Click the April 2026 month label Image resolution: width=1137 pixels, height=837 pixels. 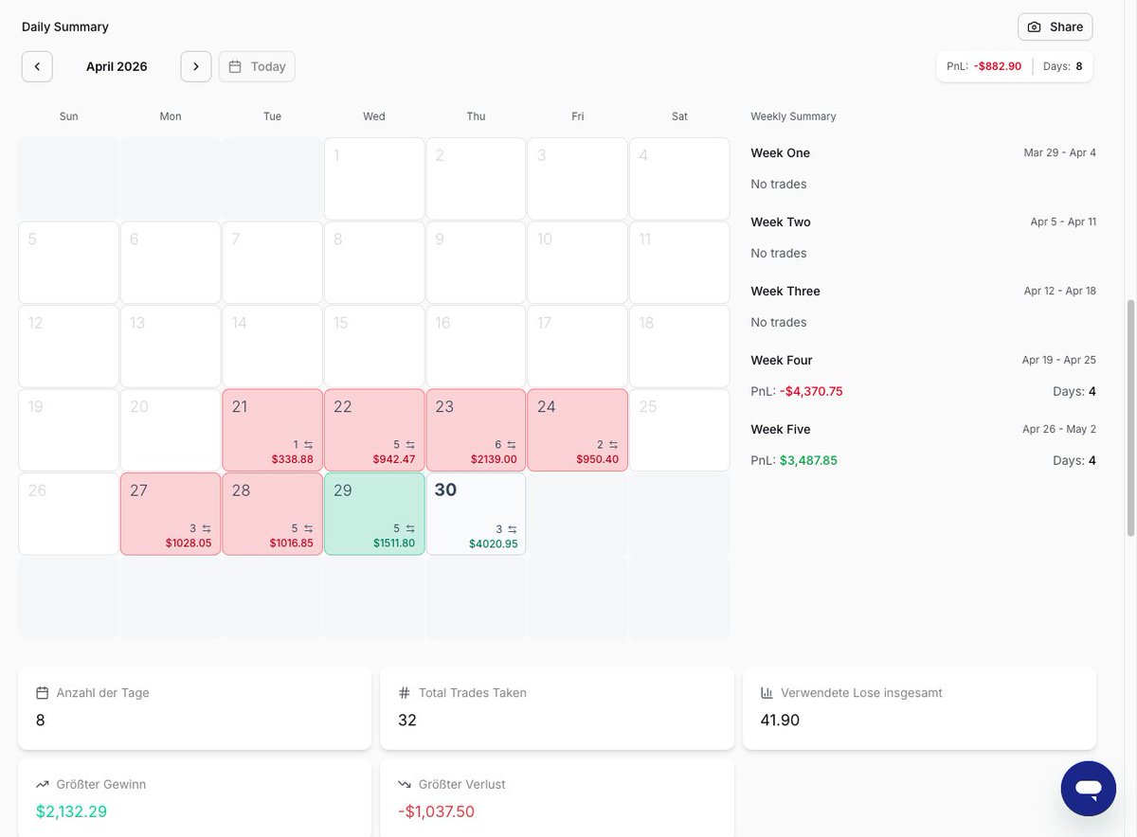[x=117, y=66]
